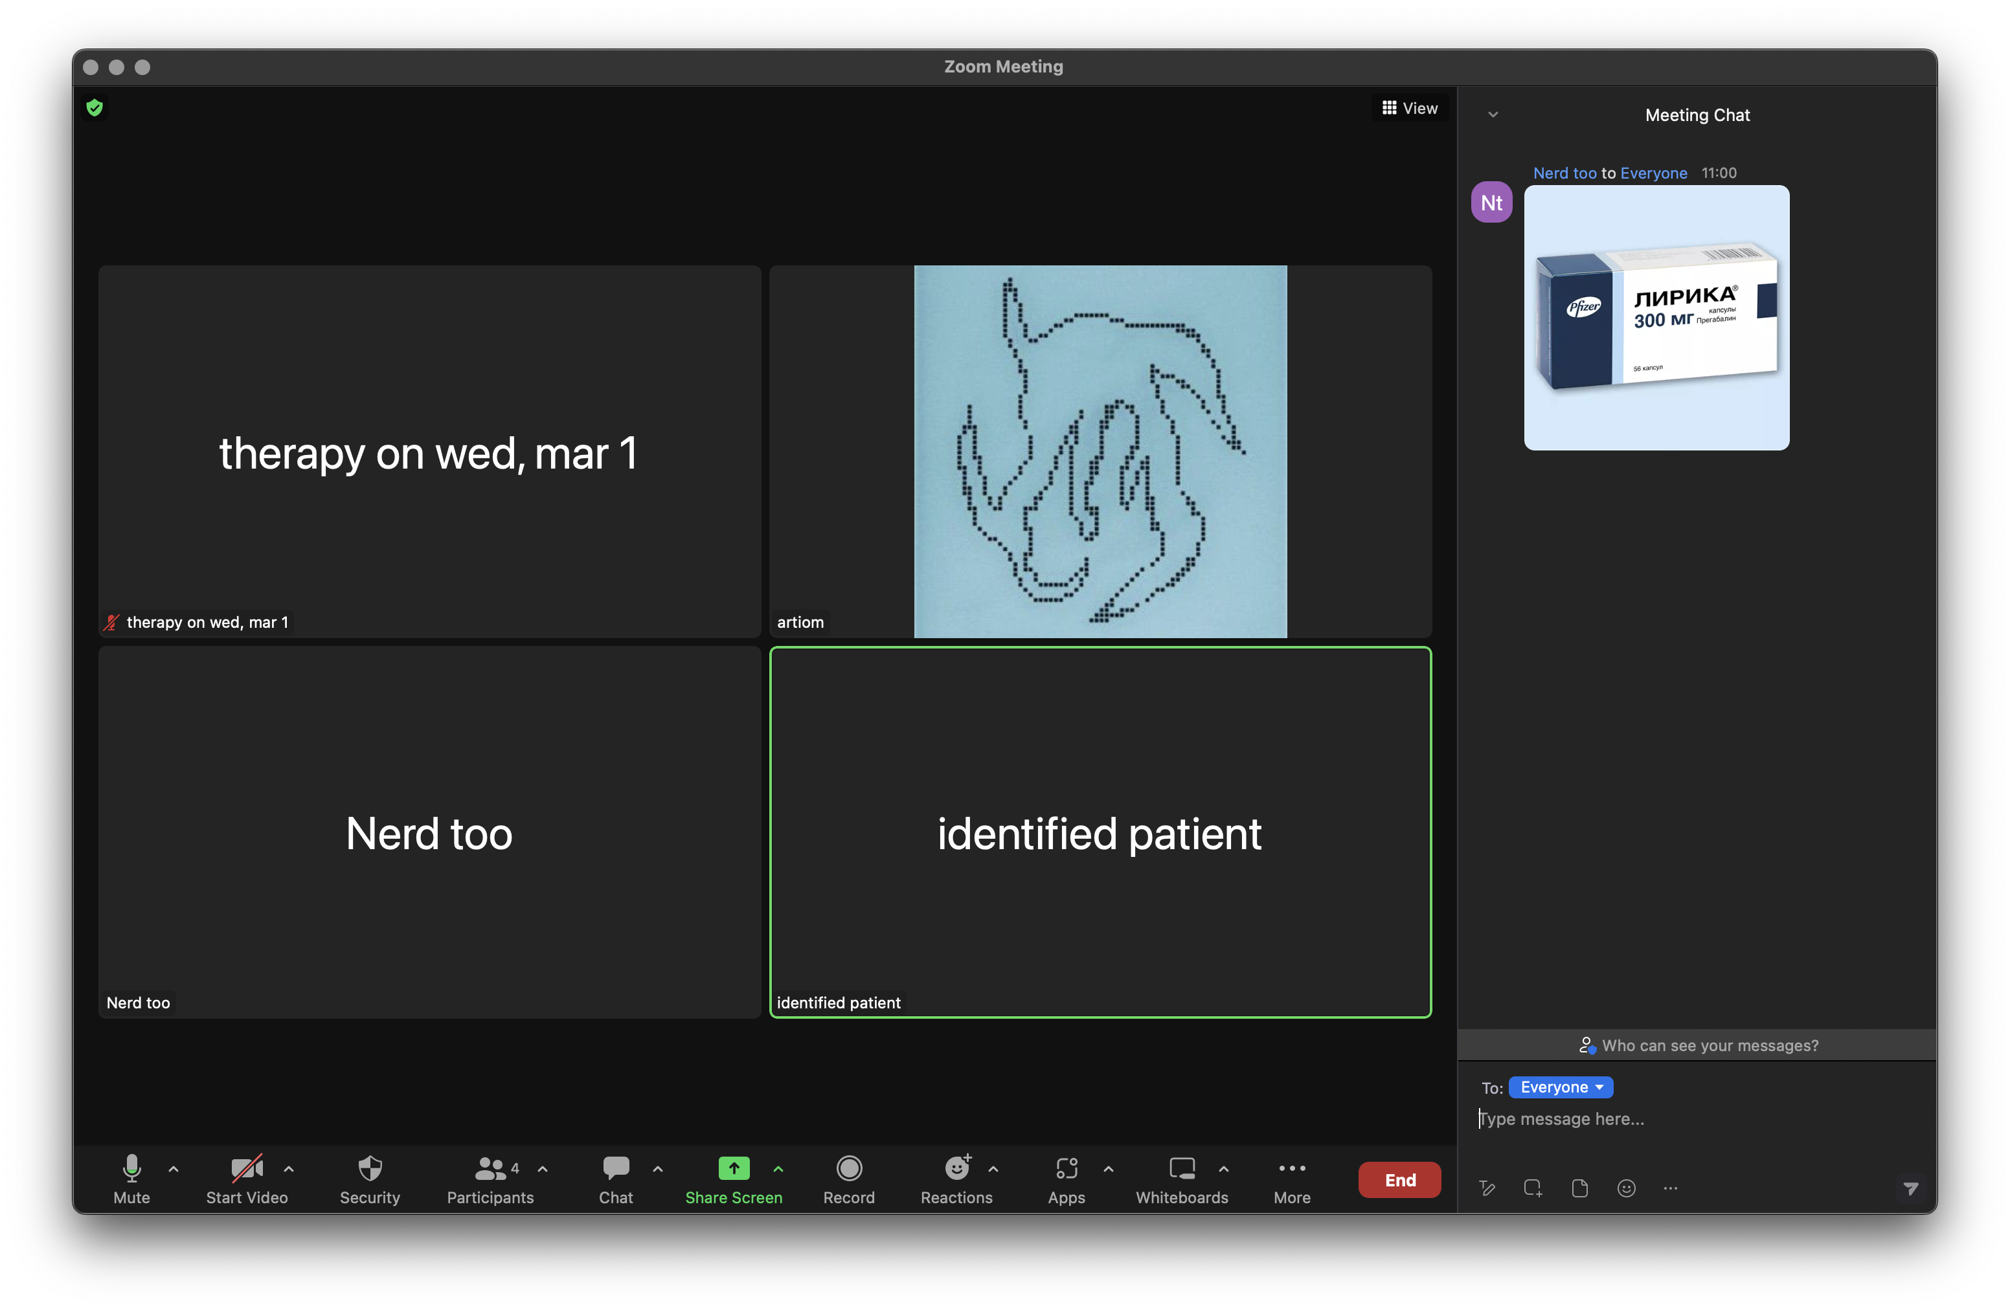Open the Lyrica box image in chat

point(1656,317)
